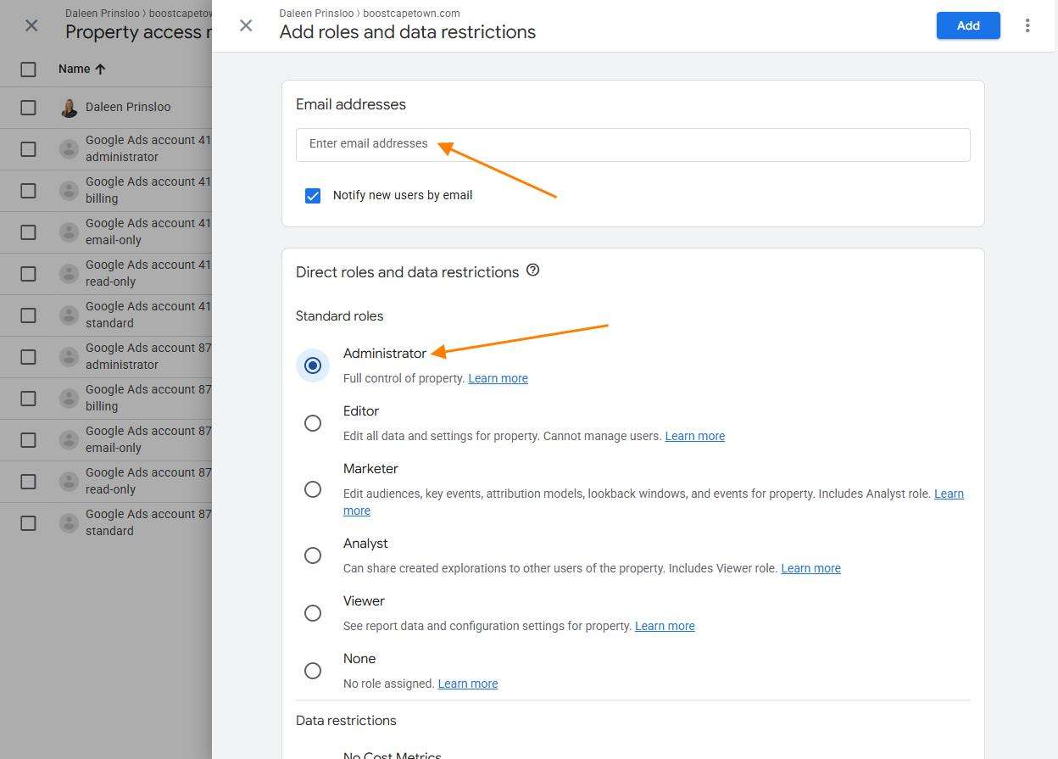Select the Editor role radio button
This screenshot has height=759, width=1058.
(x=313, y=423)
